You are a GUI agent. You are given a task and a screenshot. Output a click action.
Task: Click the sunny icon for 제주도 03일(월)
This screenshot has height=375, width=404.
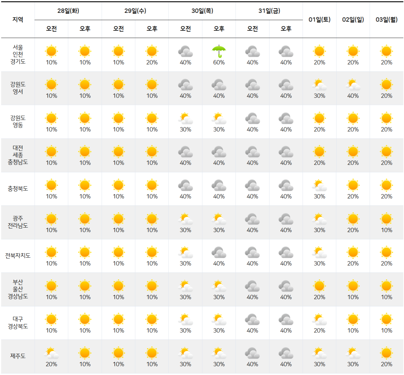386,353
